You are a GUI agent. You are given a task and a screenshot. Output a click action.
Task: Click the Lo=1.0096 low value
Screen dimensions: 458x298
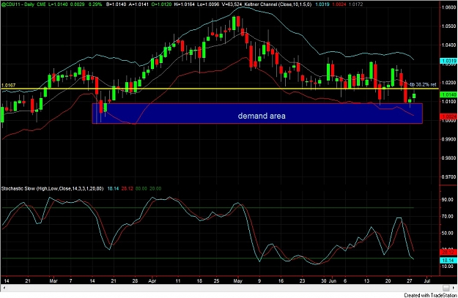(x=209, y=4)
